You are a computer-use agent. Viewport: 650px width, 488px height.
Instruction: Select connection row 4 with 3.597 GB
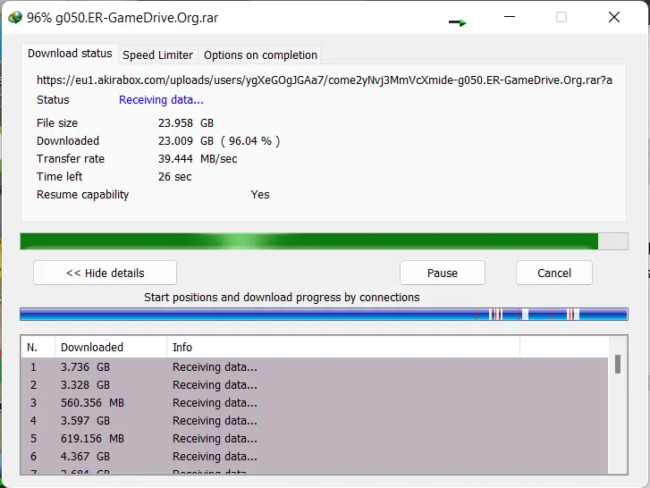tap(315, 420)
